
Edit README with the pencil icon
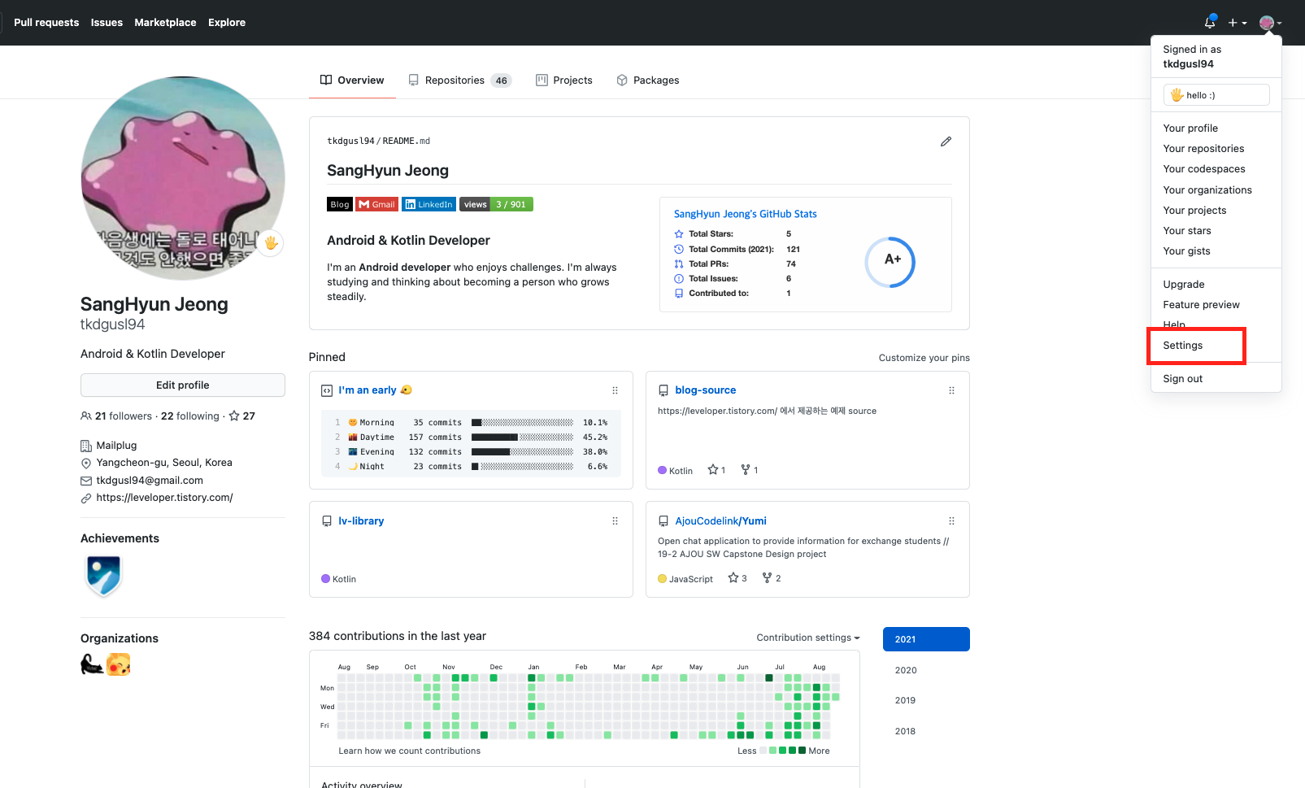pyautogui.click(x=946, y=141)
